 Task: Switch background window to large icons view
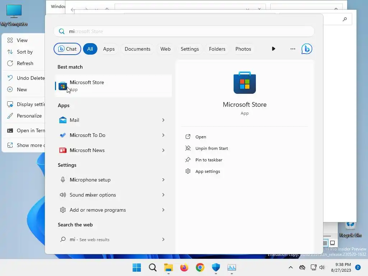332,243
